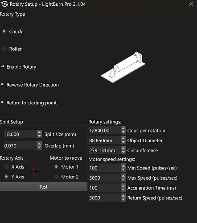Decrease the Object Diameter value
The width and height of the screenshot is (197, 223).
123,142
